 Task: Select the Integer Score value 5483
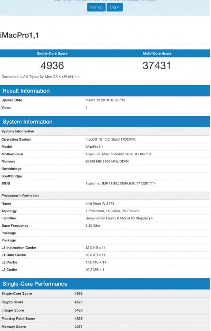point(79,310)
